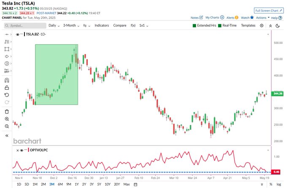The width and height of the screenshot is (287, 188).
Task: Choose the arrow drawing tool
Action: [x=7, y=56]
